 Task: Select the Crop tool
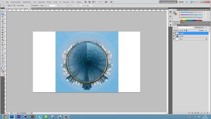(x=3, y=22)
